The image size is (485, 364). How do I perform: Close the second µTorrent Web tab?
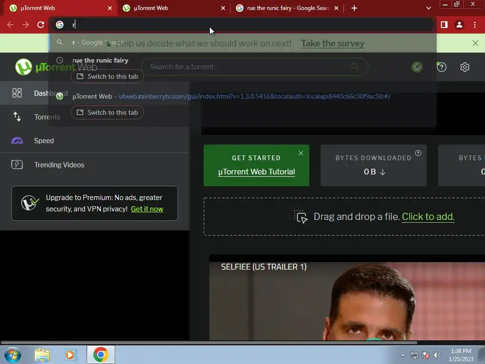pos(223,8)
